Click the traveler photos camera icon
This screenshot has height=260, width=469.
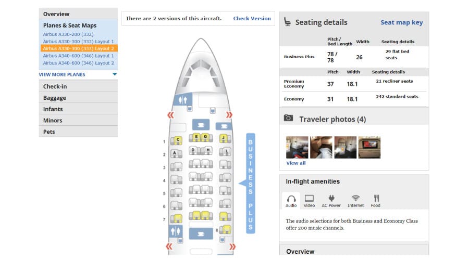(x=288, y=119)
